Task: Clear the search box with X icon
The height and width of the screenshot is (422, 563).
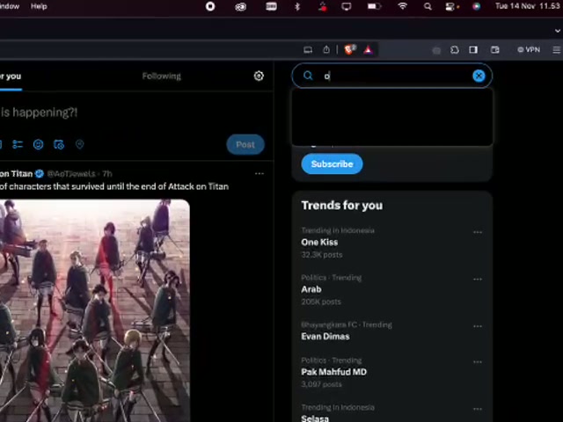Action: pyautogui.click(x=479, y=76)
